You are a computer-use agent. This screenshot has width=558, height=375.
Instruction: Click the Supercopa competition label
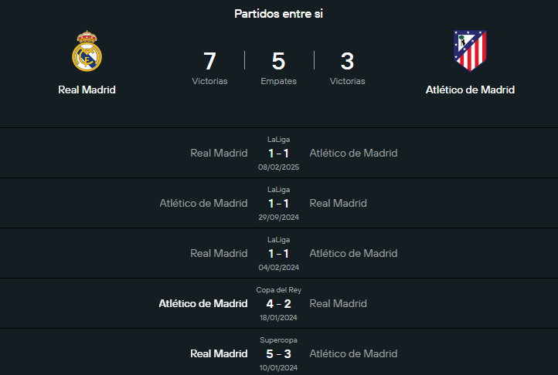pyautogui.click(x=278, y=340)
